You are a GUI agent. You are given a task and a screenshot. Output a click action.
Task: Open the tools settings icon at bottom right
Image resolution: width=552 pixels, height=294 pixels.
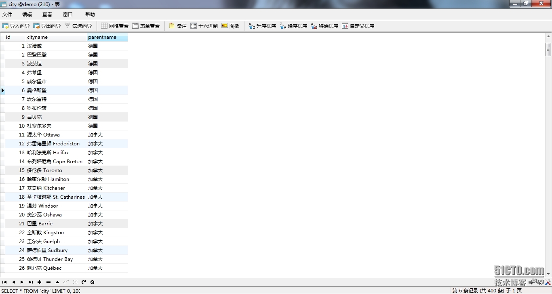tap(547, 282)
